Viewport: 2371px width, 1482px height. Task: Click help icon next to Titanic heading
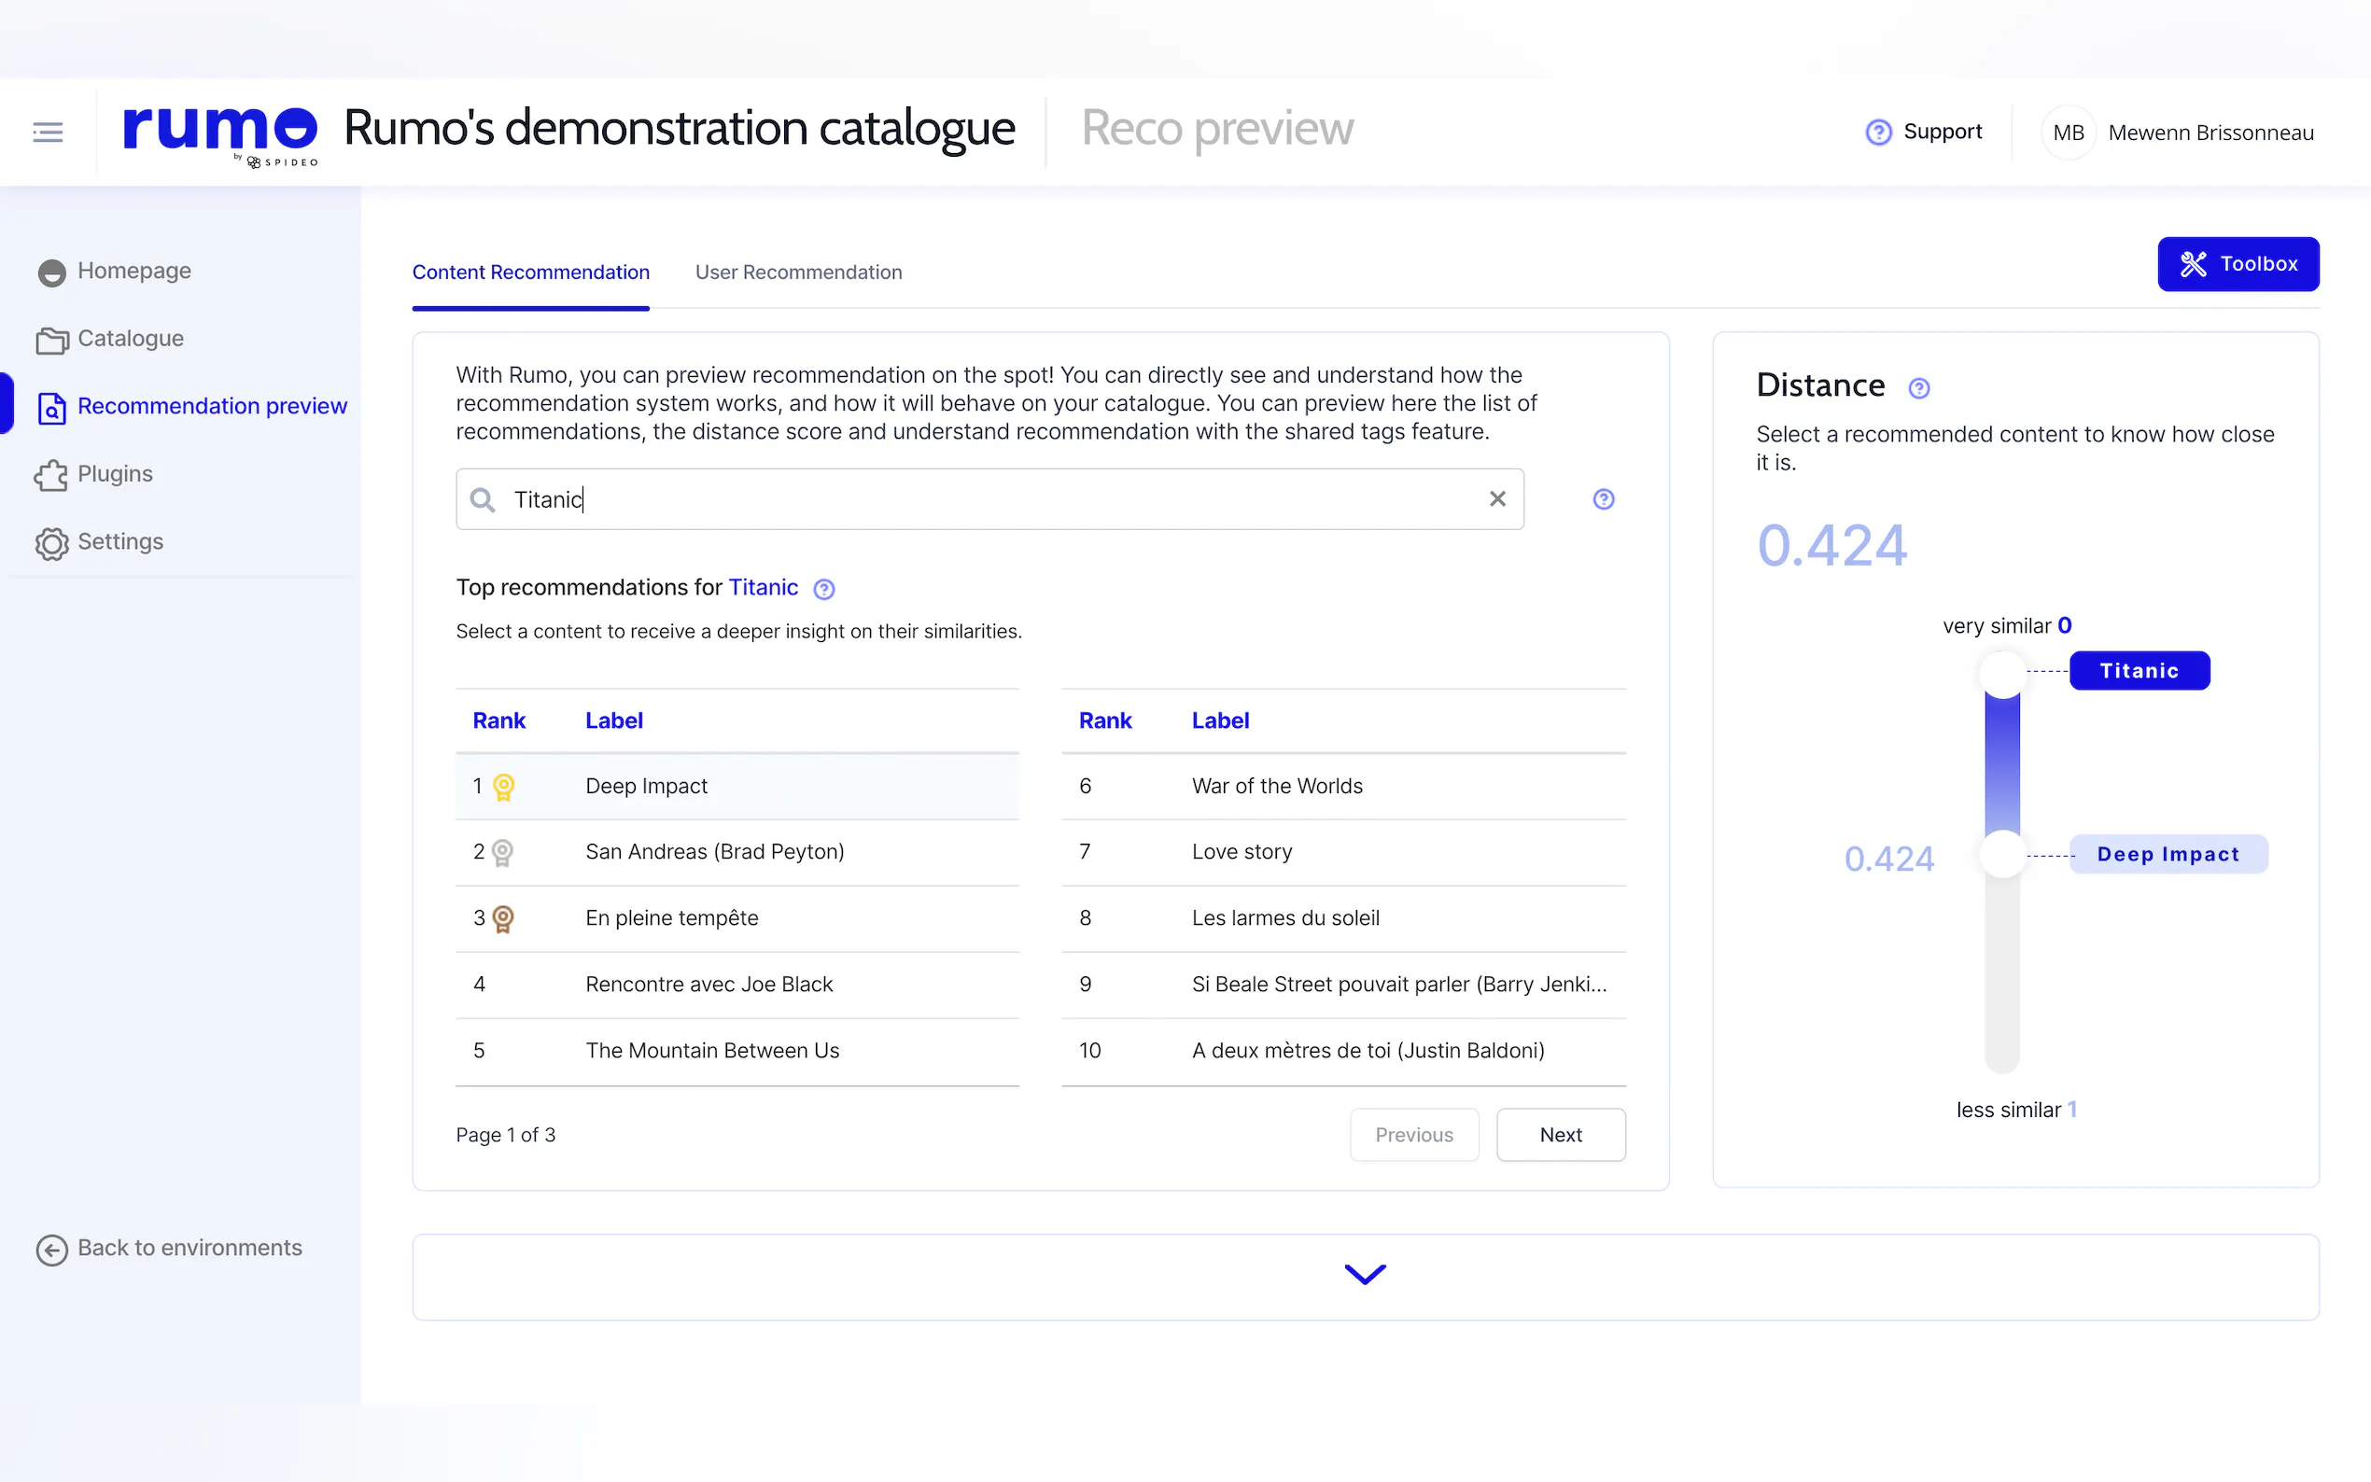823,589
